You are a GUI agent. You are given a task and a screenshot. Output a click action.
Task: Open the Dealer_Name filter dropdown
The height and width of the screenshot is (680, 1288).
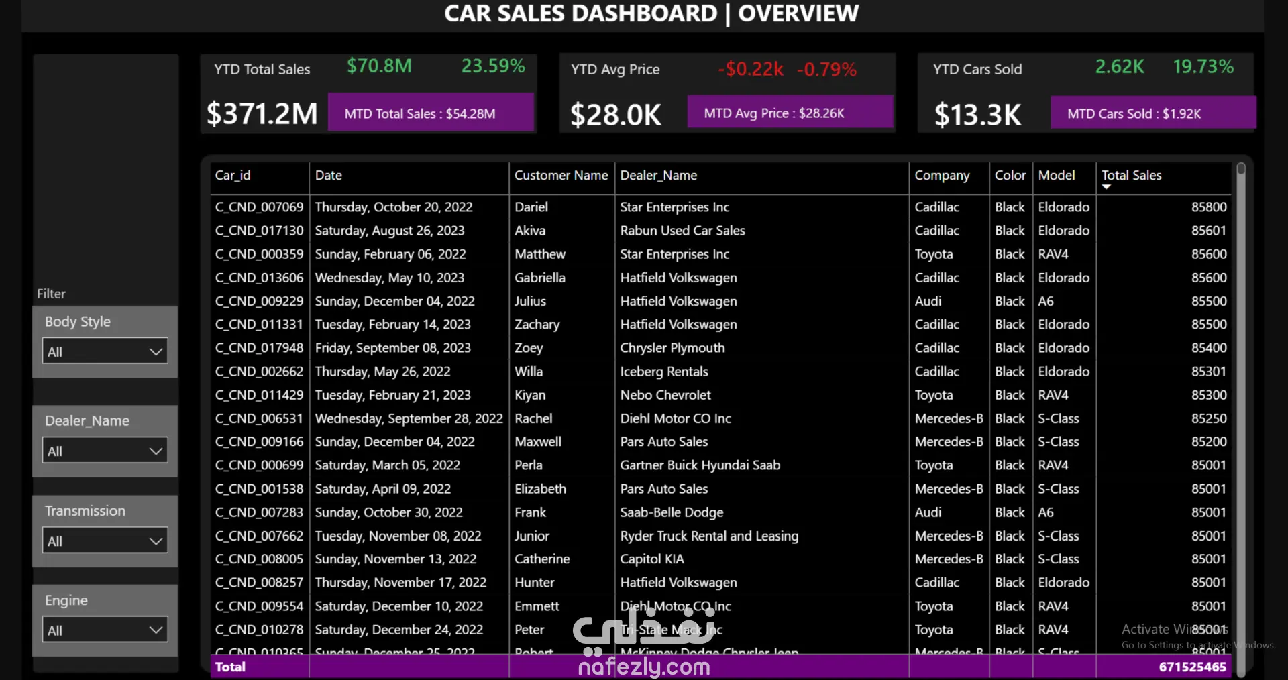tap(105, 451)
